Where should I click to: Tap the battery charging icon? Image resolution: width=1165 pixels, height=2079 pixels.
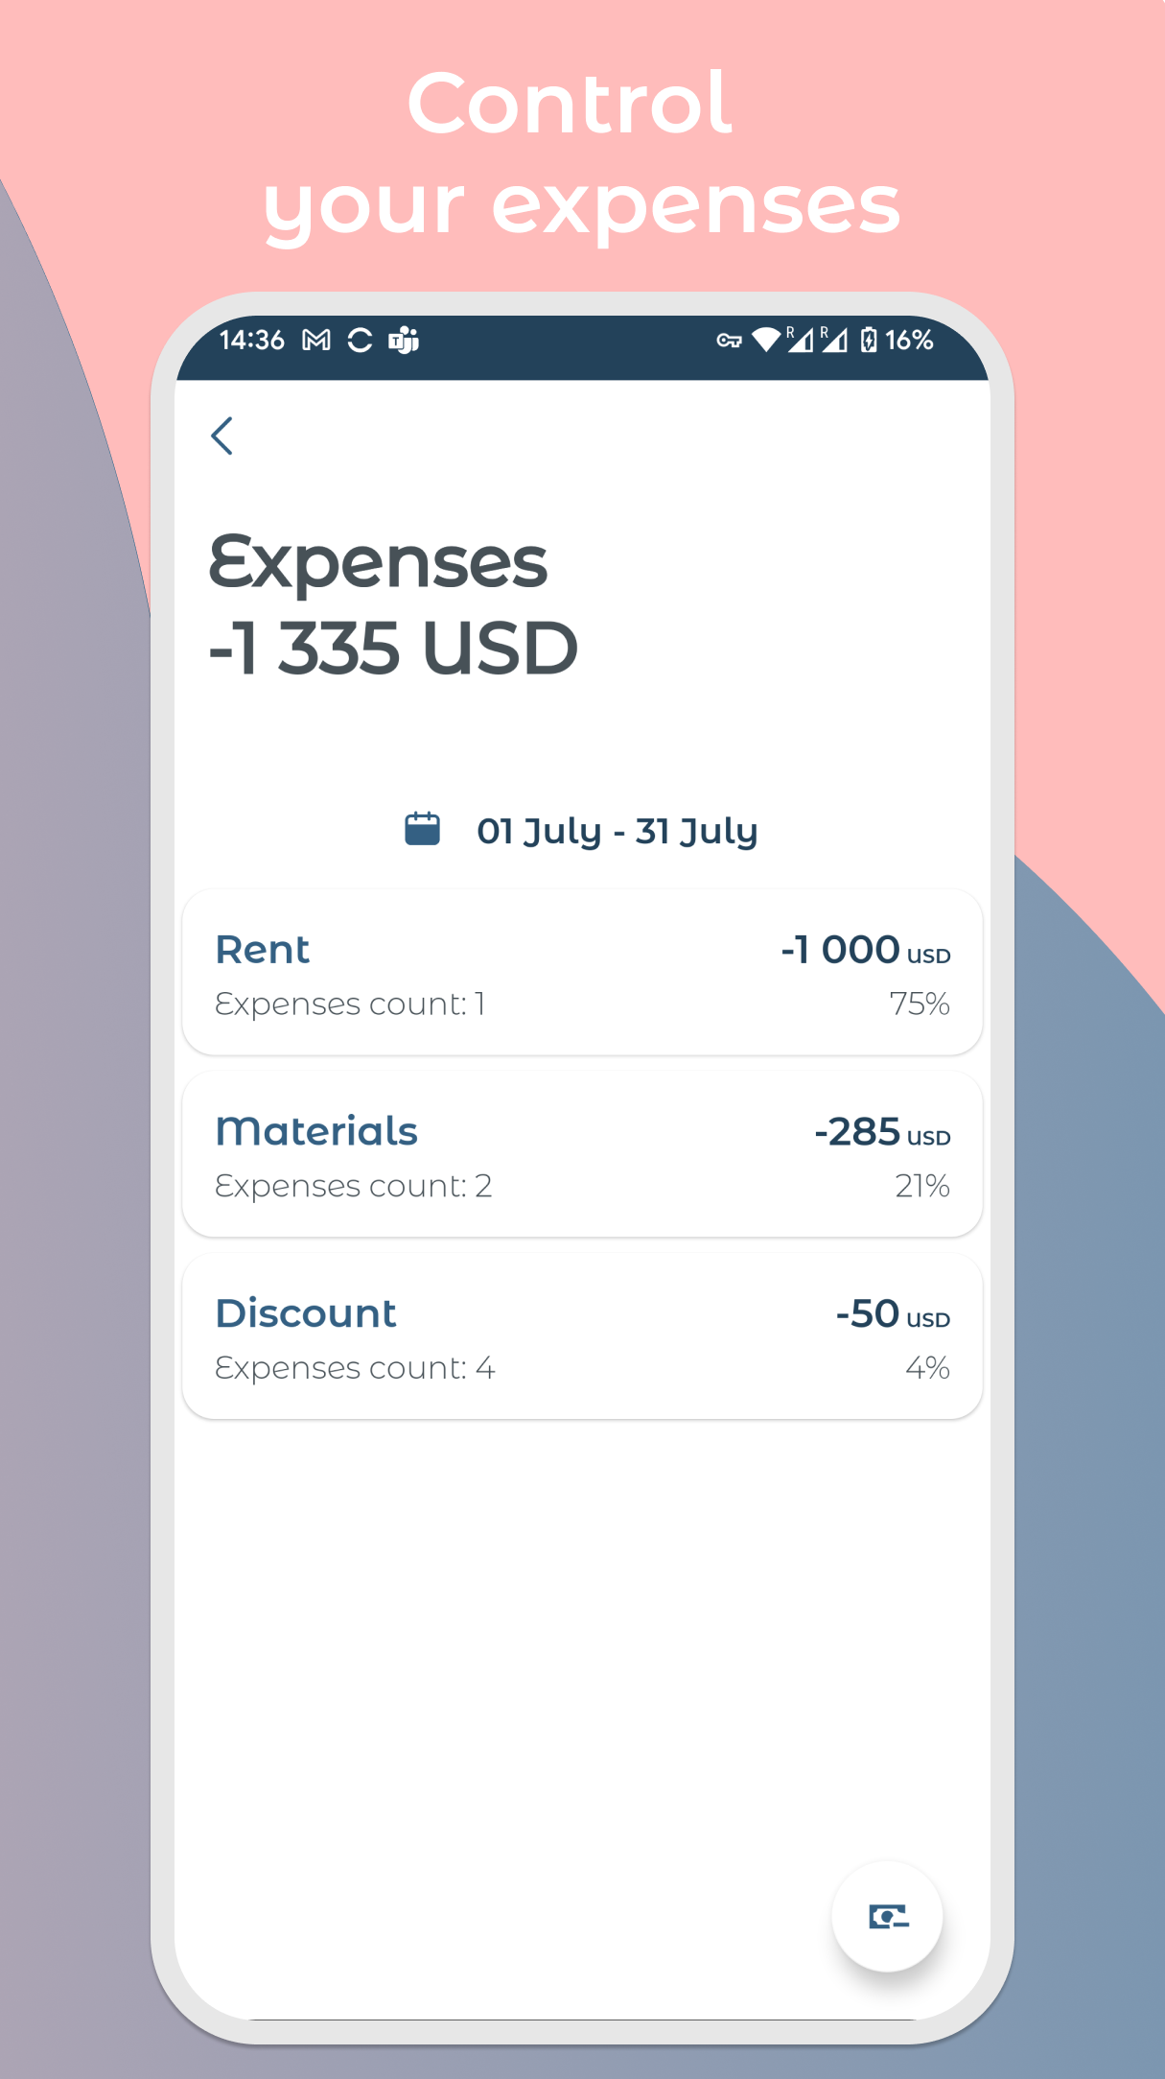pyautogui.click(x=869, y=340)
